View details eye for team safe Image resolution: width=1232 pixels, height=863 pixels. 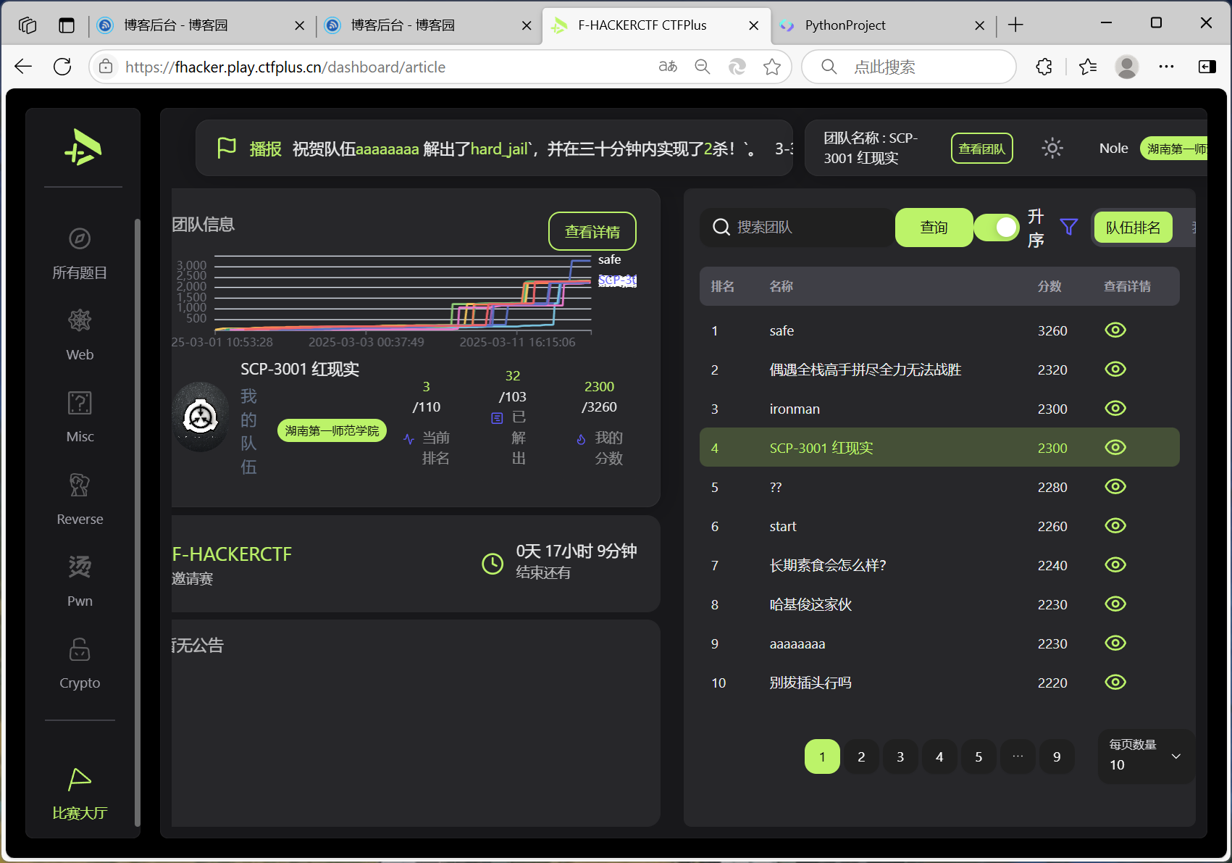pos(1115,330)
